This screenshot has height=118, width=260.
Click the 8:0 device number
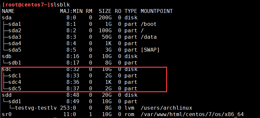(71, 17)
